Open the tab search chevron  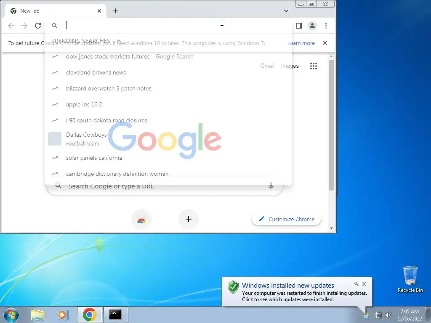(286, 11)
